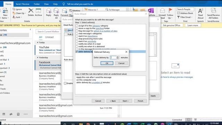
Task: Check 'move a copy to folder' option
Action: click(x=77, y=28)
